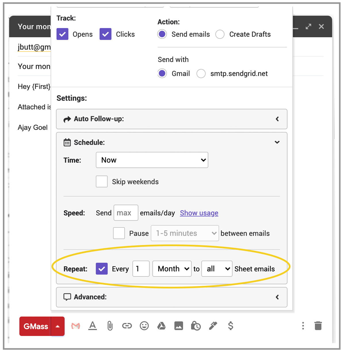
Task: Click the red GMass send button
Action: tap(35, 326)
